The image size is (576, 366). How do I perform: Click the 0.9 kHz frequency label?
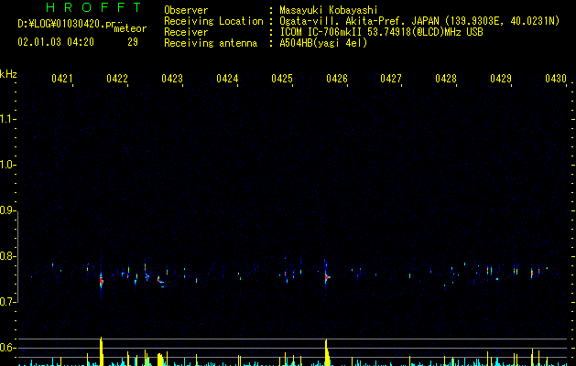8,210
